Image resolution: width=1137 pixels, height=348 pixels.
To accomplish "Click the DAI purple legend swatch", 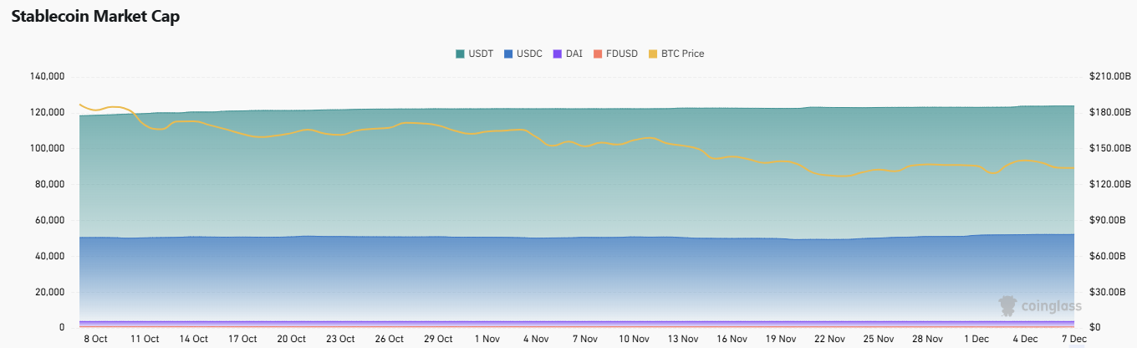I will coord(558,54).
